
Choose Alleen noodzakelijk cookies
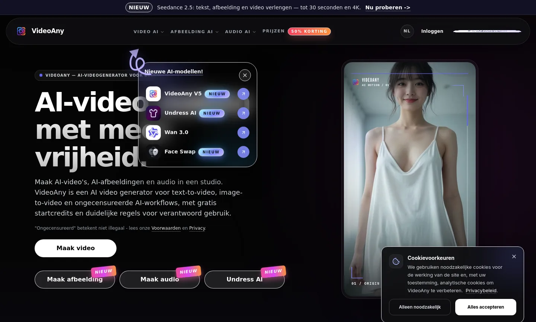(x=420, y=307)
